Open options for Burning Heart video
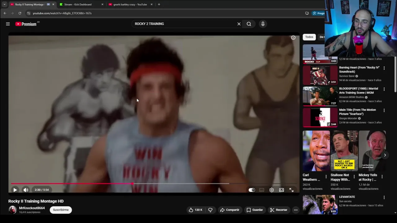 [384, 68]
